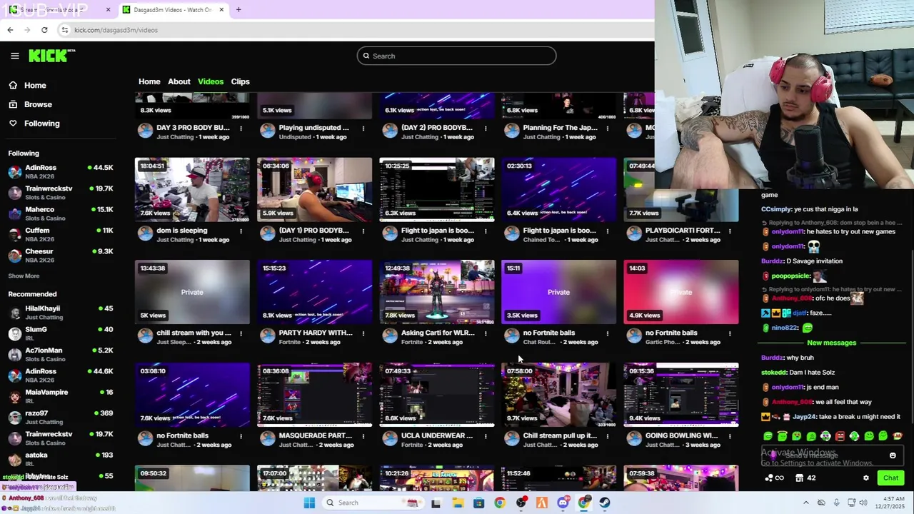The image size is (914, 514).
Task: Switch to the About channel tab
Action: 179,81
